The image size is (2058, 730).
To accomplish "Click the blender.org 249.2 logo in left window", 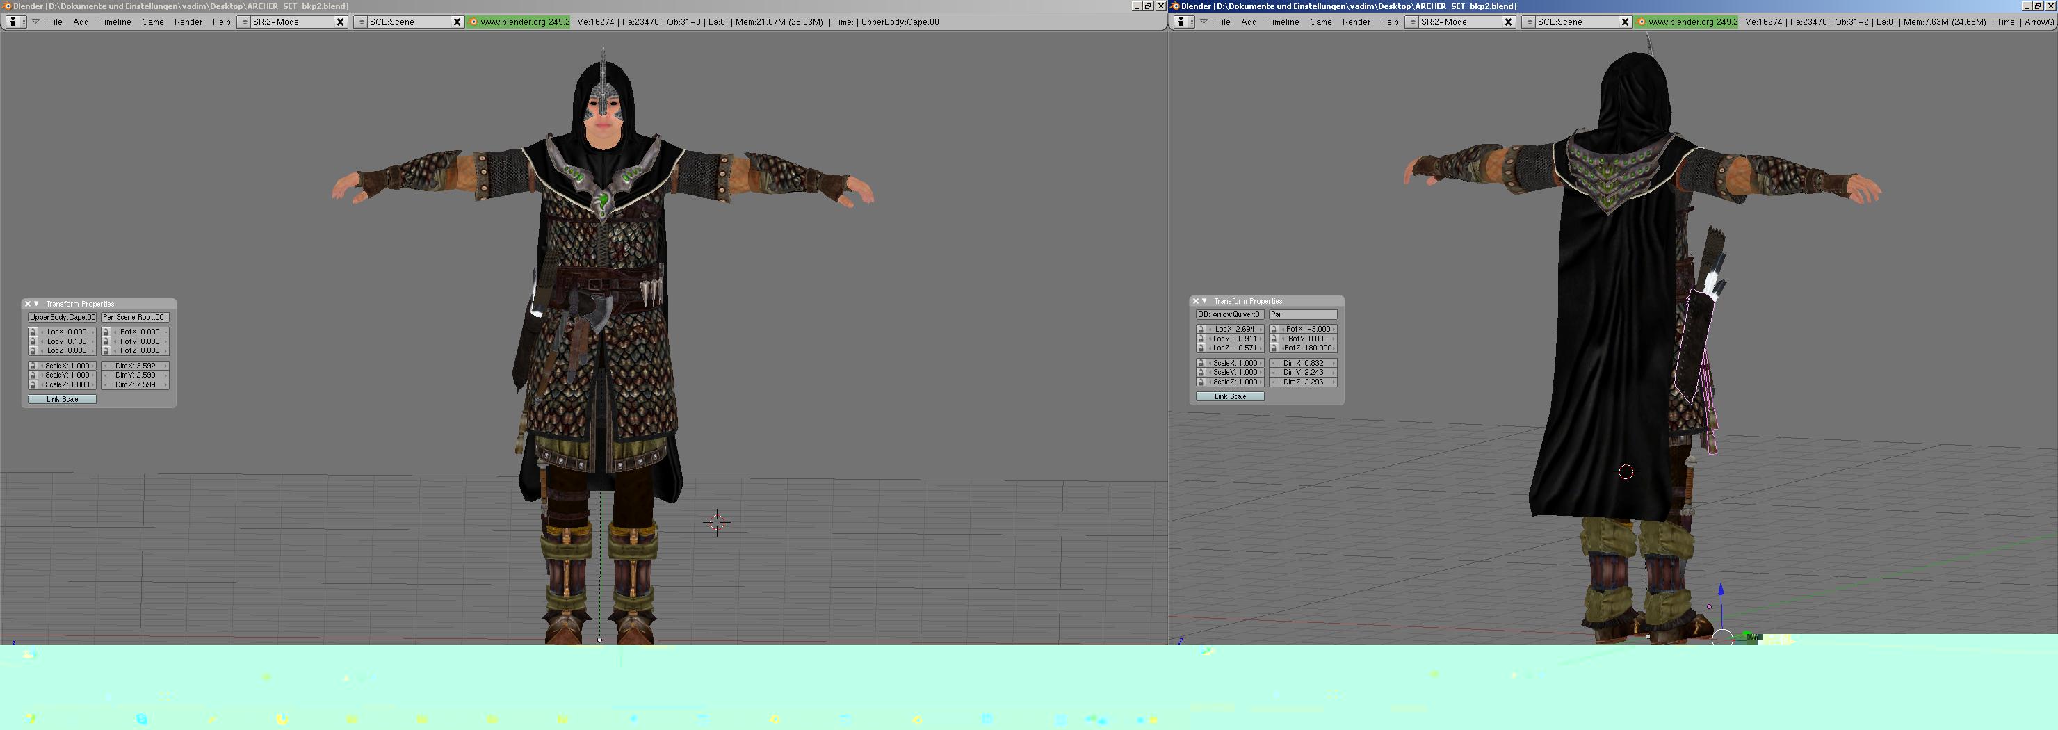I will point(519,22).
